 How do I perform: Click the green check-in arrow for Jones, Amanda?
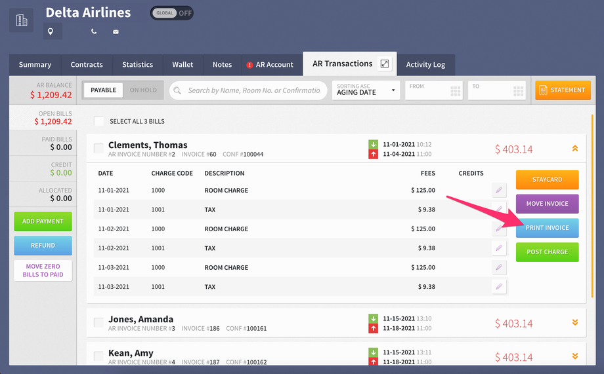[374, 318]
